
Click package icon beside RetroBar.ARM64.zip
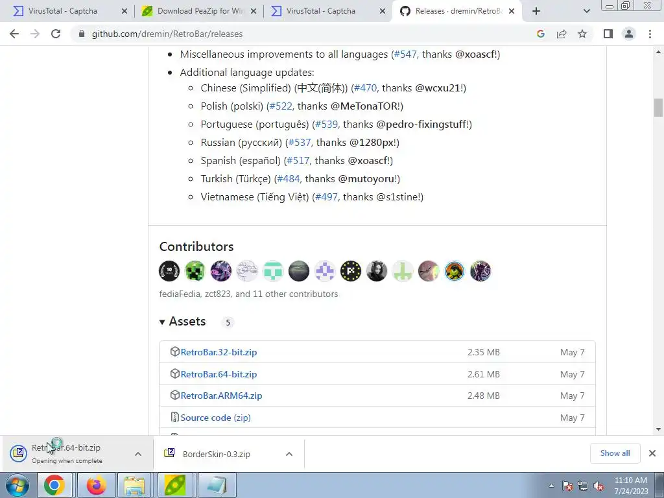tap(175, 396)
